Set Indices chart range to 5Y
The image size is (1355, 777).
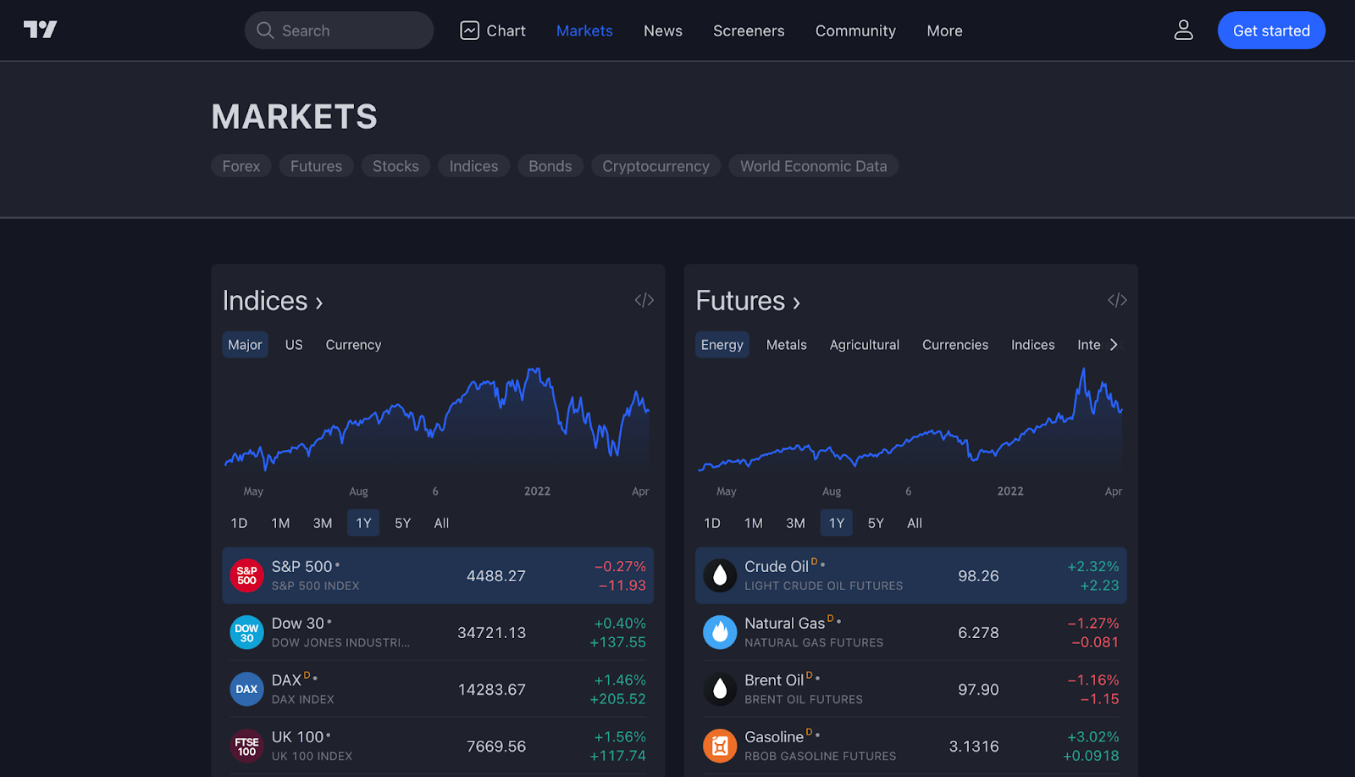tap(402, 523)
